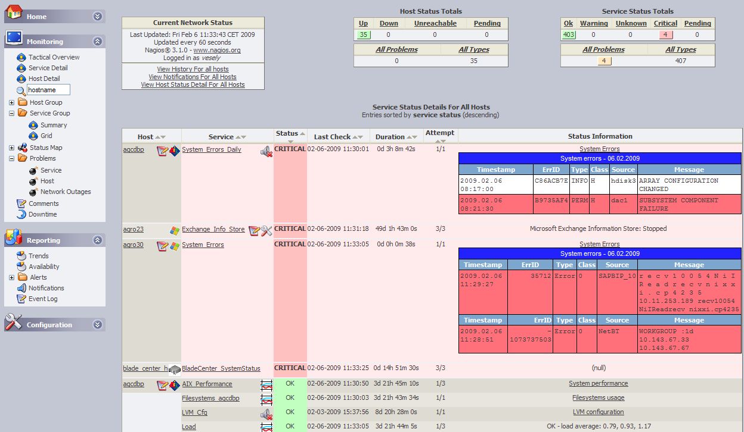Viewport: 744px width, 432px height.
Task: Collapse the Problems tree node
Action: tap(11, 158)
